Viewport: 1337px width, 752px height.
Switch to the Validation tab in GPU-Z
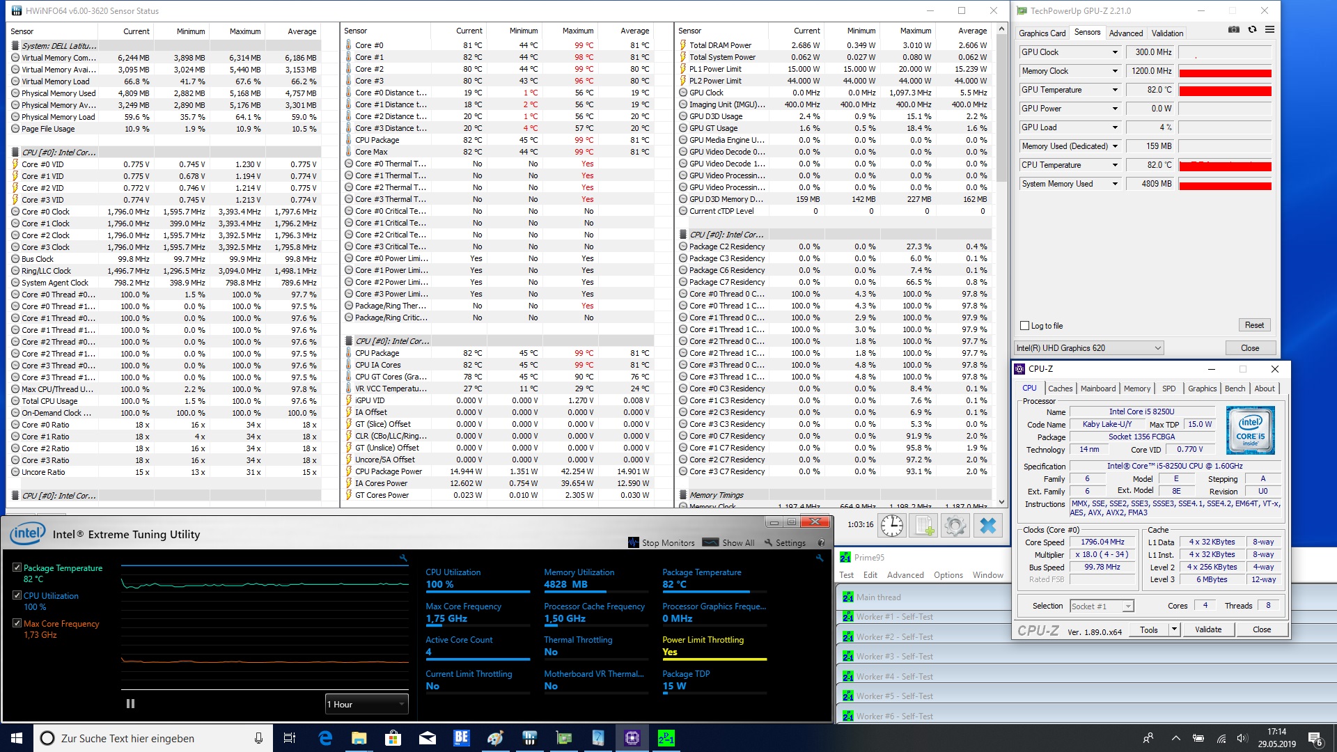pyautogui.click(x=1167, y=33)
